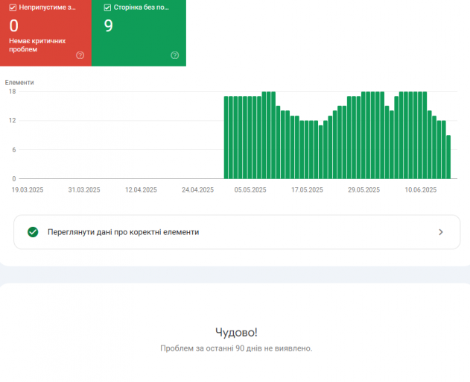Click chart date label 05.05.2025
The width and height of the screenshot is (470, 382).
[250, 190]
